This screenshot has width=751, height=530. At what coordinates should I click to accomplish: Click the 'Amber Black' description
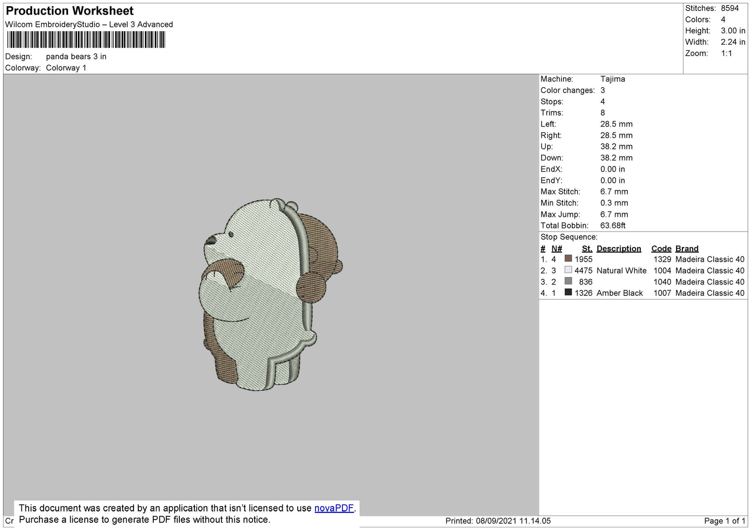click(620, 293)
